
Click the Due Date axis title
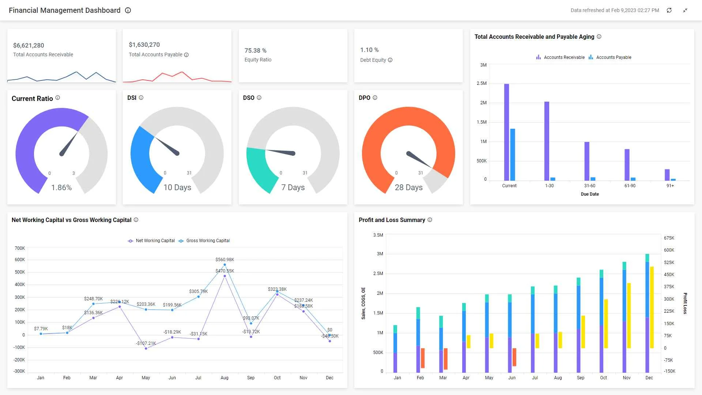tap(590, 194)
